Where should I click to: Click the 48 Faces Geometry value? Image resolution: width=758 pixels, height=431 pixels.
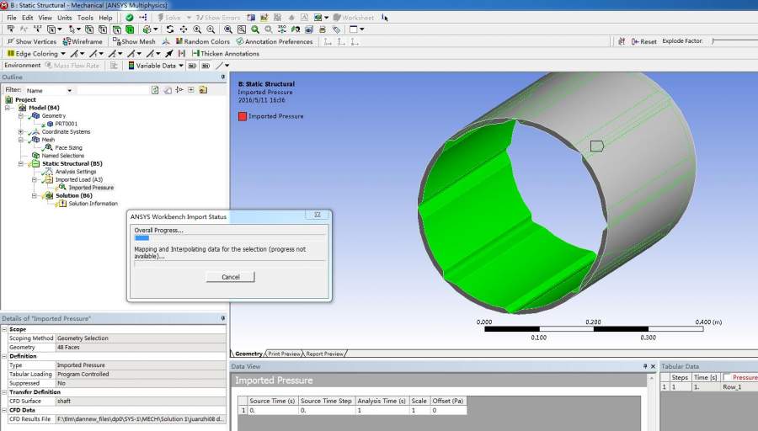click(141, 348)
